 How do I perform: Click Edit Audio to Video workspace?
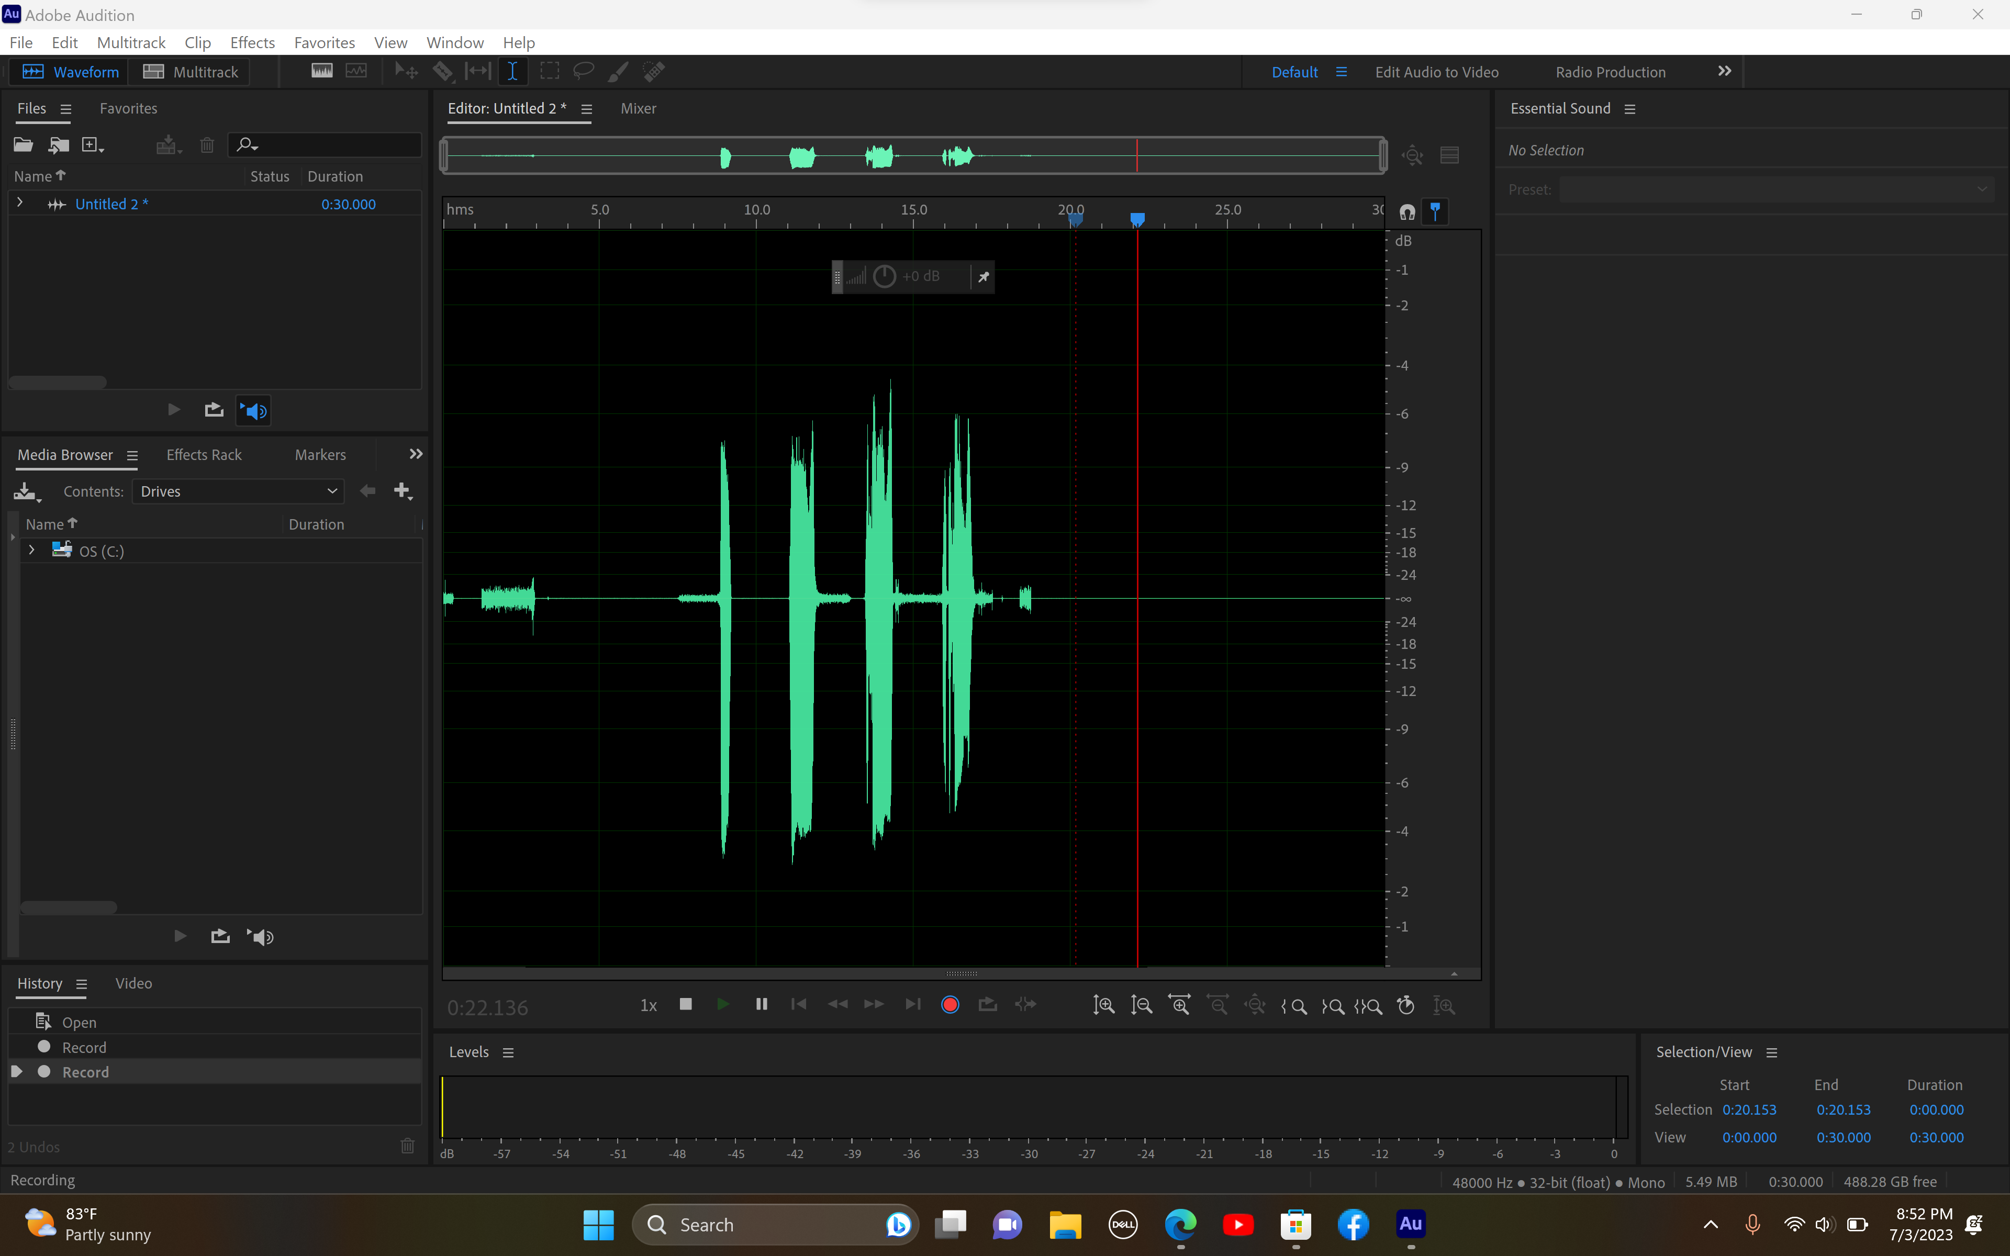pyautogui.click(x=1436, y=72)
